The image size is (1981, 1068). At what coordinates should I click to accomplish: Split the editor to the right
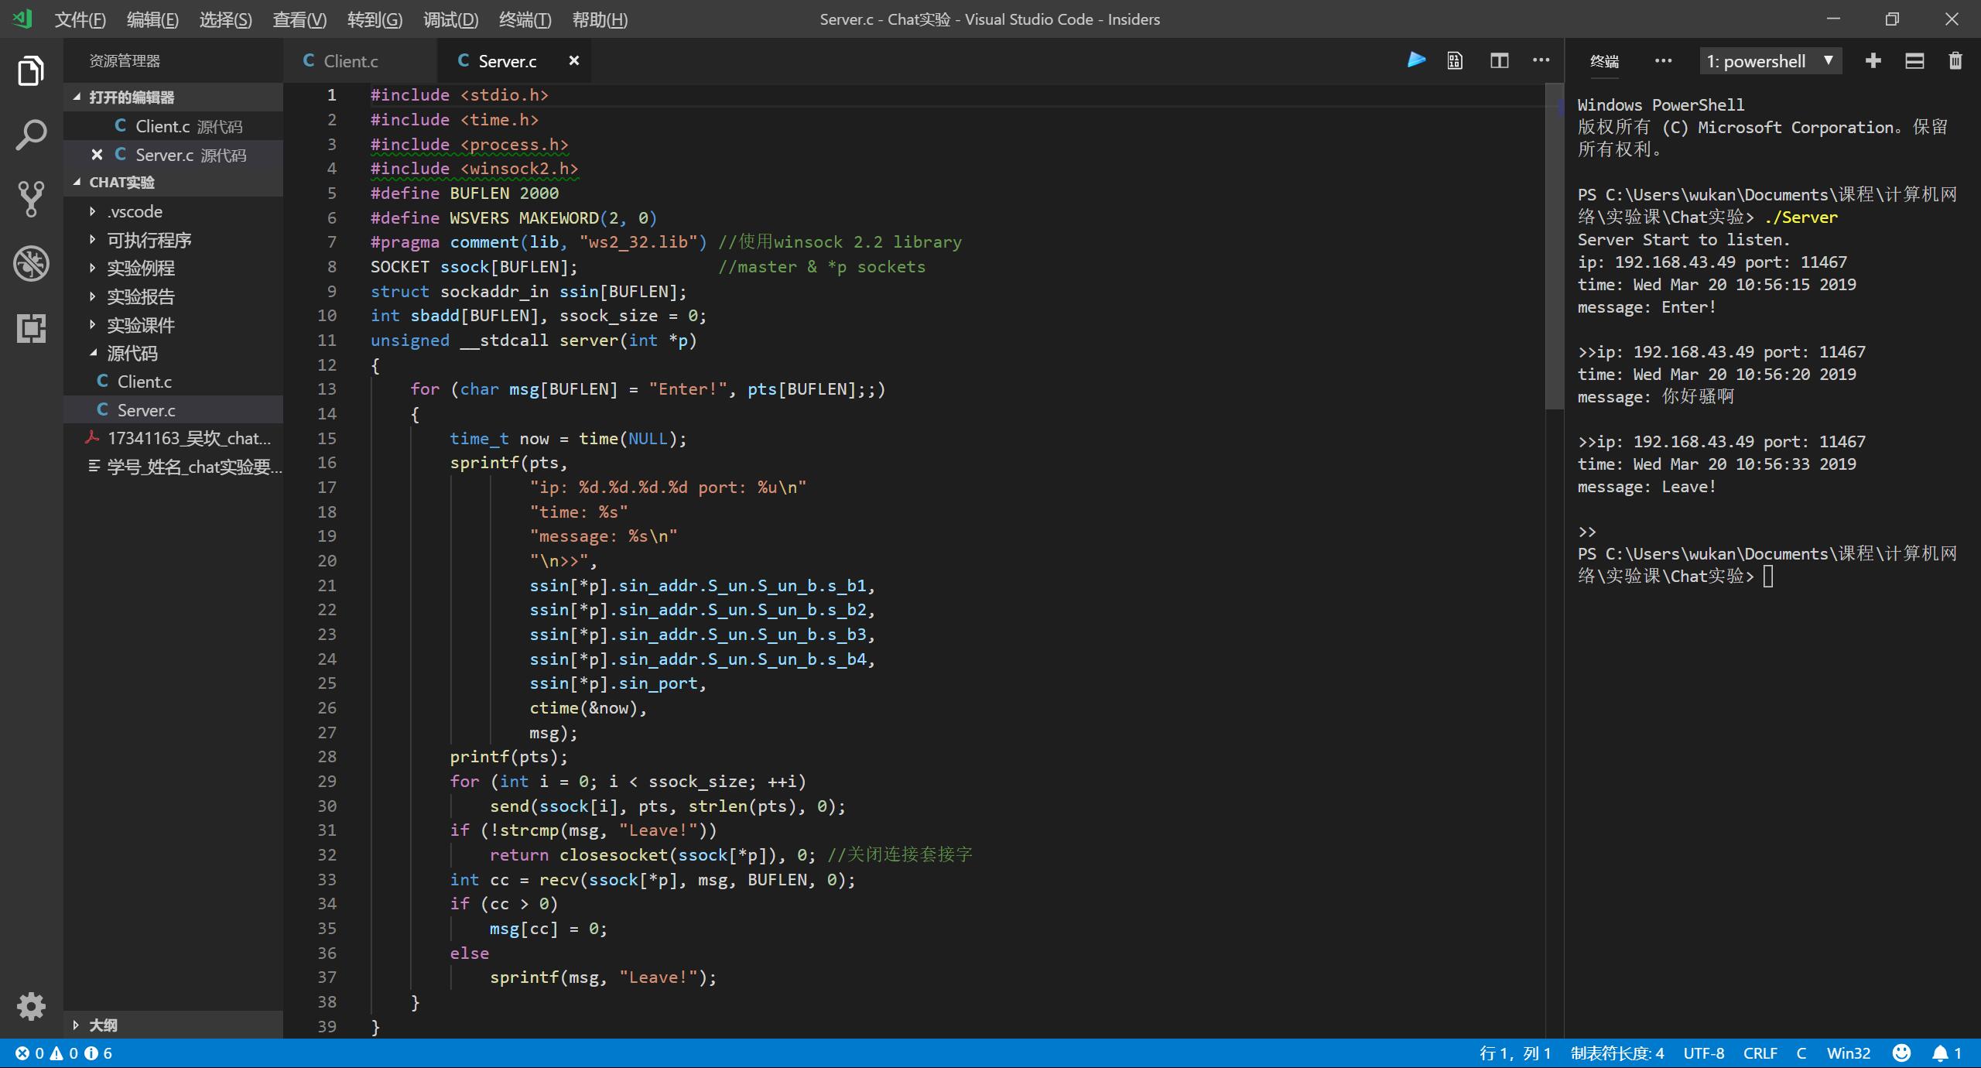click(1499, 60)
